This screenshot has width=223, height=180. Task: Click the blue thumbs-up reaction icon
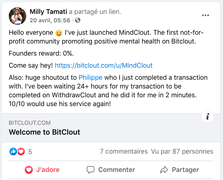tap(13, 151)
